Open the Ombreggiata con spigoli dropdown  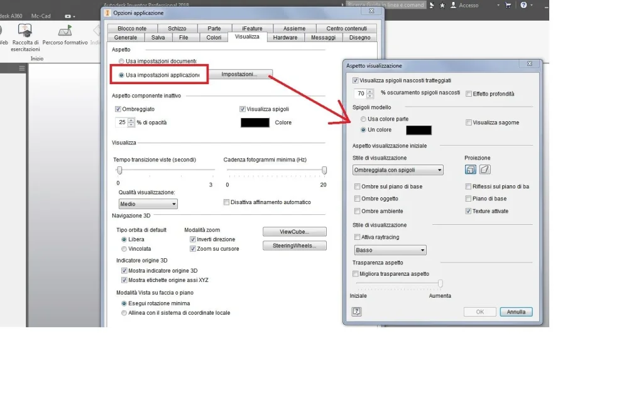tap(398, 170)
